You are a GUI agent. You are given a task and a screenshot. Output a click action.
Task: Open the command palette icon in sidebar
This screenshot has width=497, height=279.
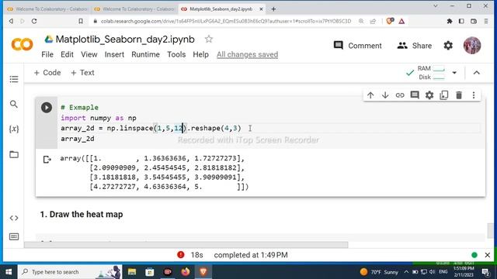pyautogui.click(x=14, y=236)
